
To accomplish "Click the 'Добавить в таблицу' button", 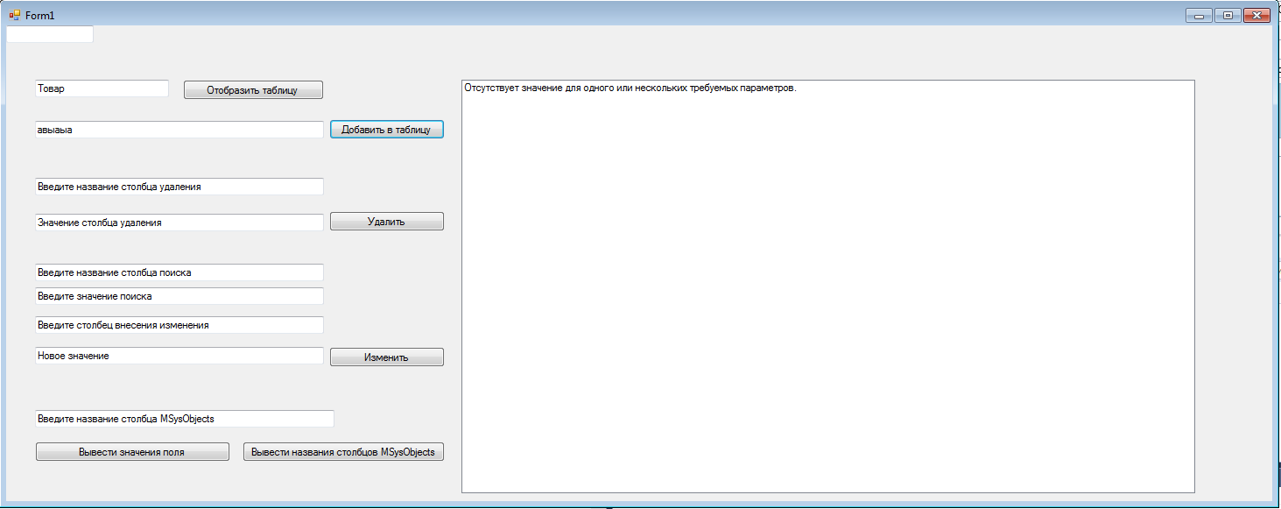I will (x=387, y=130).
